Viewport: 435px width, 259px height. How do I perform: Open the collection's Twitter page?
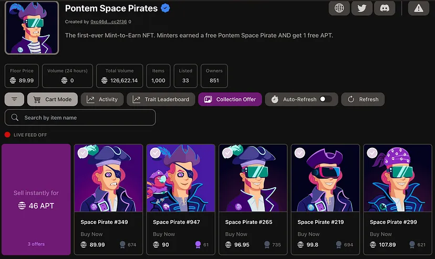click(362, 8)
